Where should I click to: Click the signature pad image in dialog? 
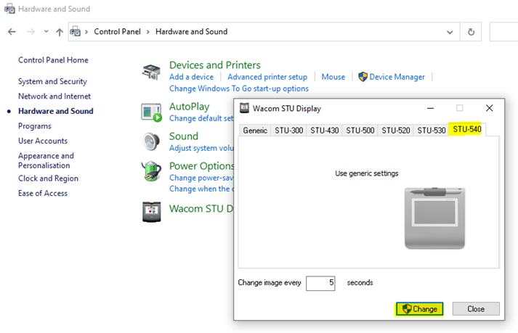[x=434, y=218]
